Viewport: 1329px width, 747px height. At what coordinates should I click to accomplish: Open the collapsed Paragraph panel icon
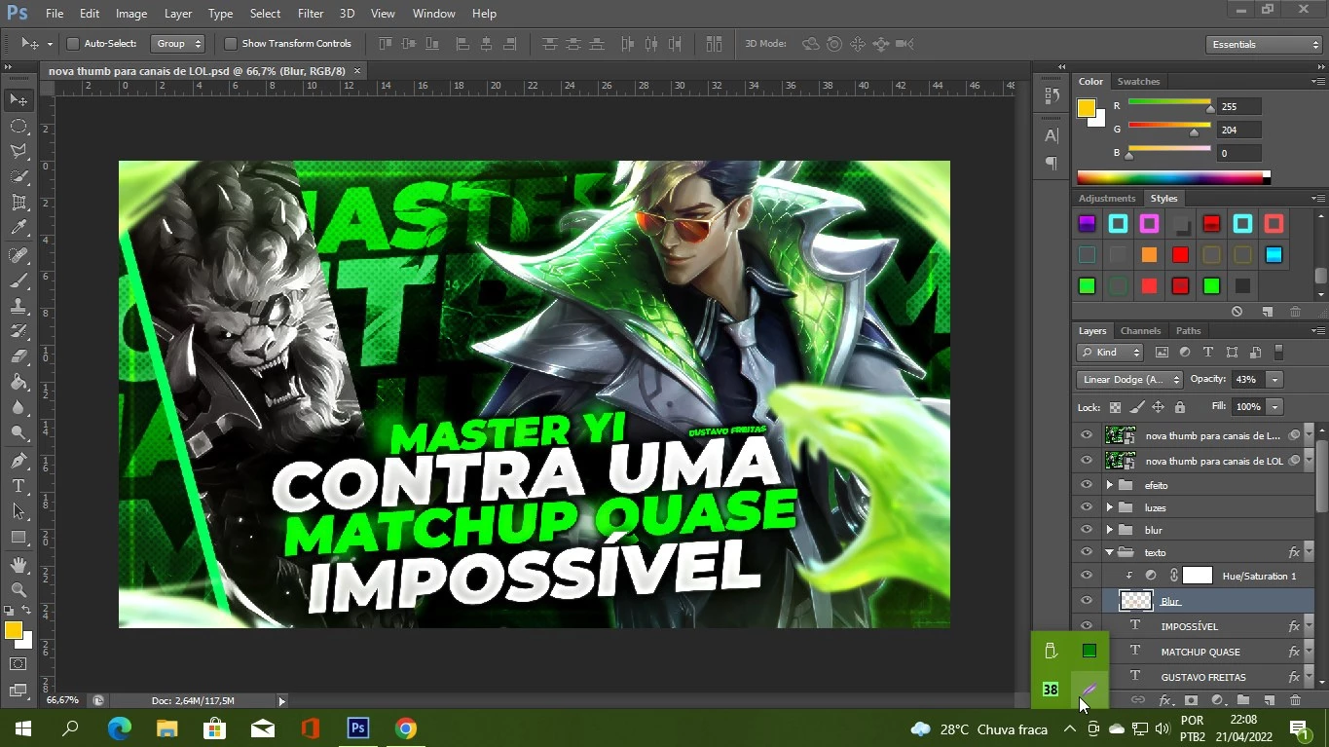(1052, 163)
